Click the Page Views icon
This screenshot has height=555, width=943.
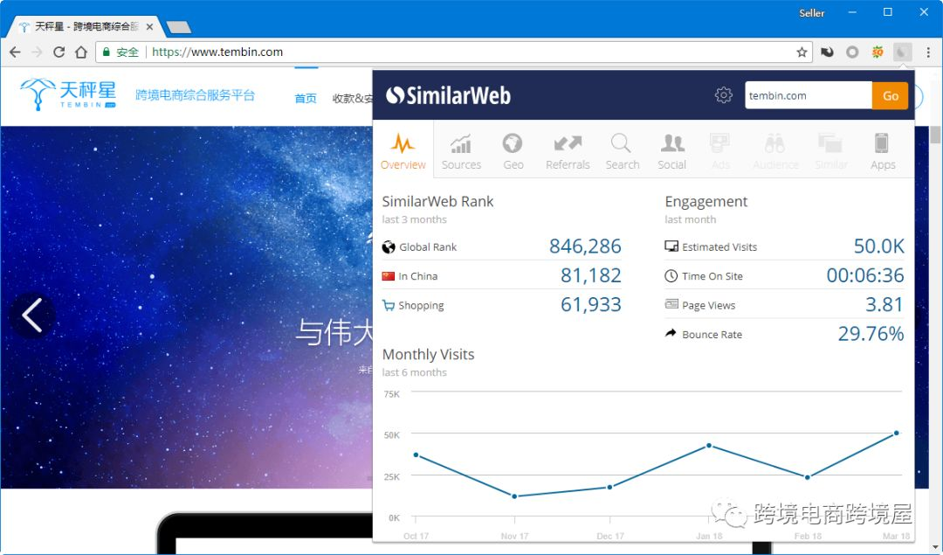pyautogui.click(x=671, y=304)
